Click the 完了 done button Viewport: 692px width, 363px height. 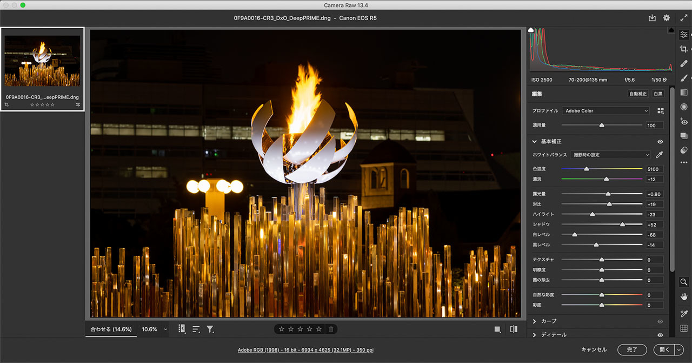click(x=632, y=350)
